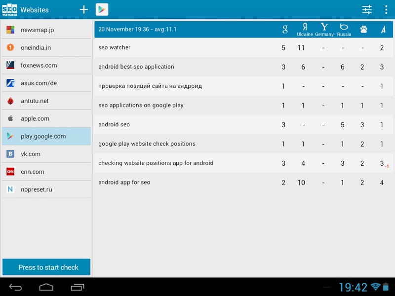Tap the Android back navigation button
Viewport: 395px width, 296px height.
pyautogui.click(x=15, y=287)
